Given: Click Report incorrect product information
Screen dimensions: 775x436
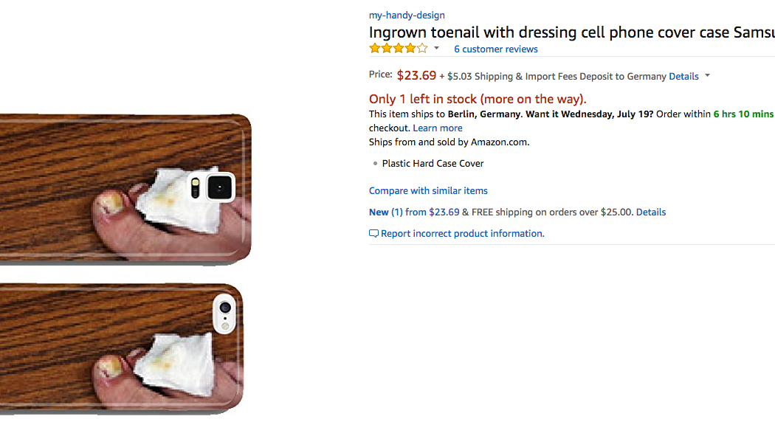Looking at the screenshot, I should (x=462, y=233).
